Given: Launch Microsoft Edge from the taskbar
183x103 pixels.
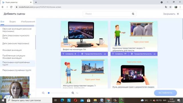Looking at the screenshot, I should click(x=62, y=100).
